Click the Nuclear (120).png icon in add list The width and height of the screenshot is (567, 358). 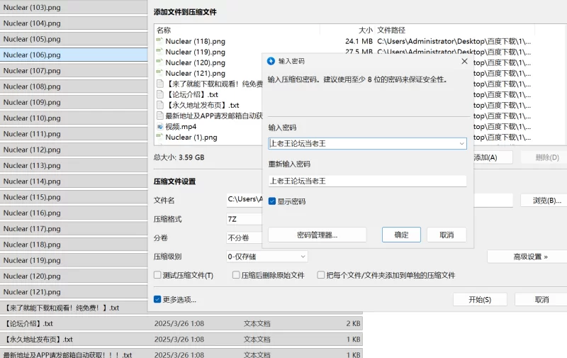(159, 62)
